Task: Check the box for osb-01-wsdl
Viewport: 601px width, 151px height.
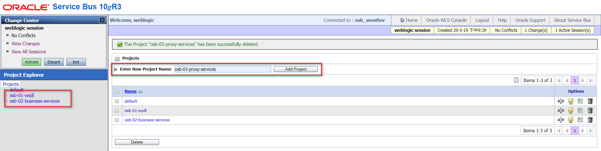Action: point(117,110)
